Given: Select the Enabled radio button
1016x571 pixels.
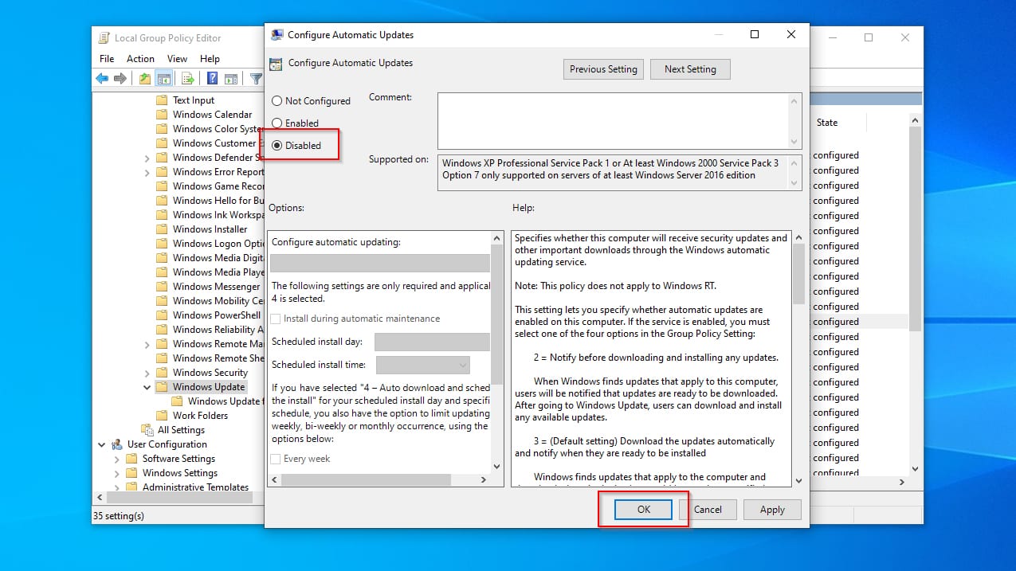Looking at the screenshot, I should tap(277, 123).
